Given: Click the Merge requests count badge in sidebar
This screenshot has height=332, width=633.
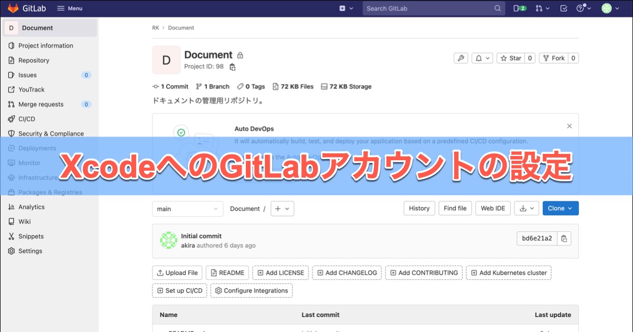Looking at the screenshot, I should (86, 104).
